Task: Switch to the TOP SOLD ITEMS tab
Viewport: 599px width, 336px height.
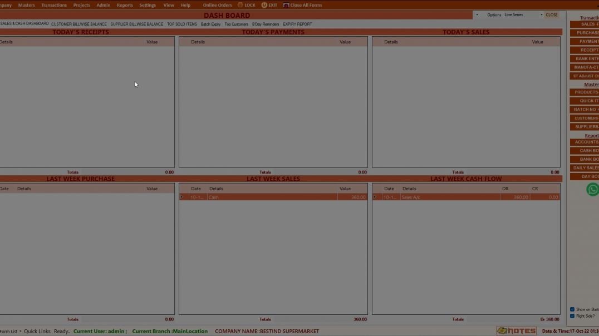Action: click(x=181, y=24)
